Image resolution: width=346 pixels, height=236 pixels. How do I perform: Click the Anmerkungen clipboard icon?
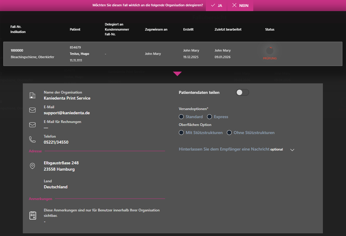pyautogui.click(x=32, y=215)
